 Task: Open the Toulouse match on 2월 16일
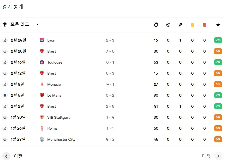click(113, 62)
